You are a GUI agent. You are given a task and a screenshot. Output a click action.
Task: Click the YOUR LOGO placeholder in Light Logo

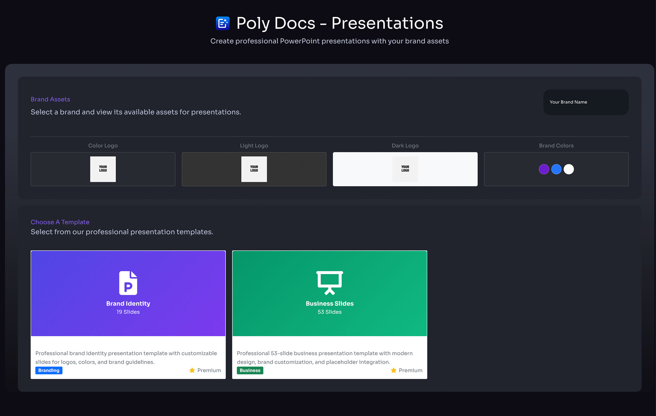point(254,169)
